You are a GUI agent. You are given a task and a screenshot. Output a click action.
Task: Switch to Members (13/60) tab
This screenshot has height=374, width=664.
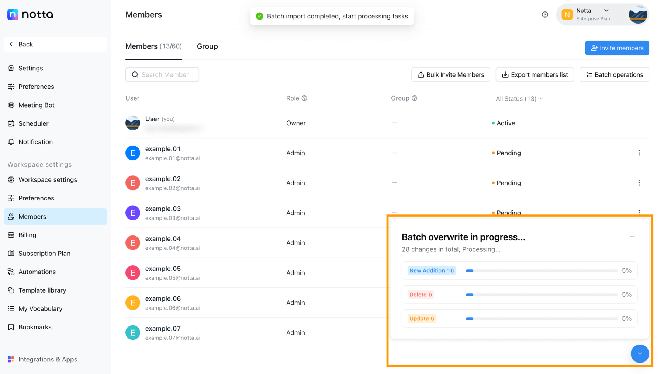[153, 46]
